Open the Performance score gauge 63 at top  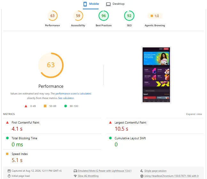52,16
